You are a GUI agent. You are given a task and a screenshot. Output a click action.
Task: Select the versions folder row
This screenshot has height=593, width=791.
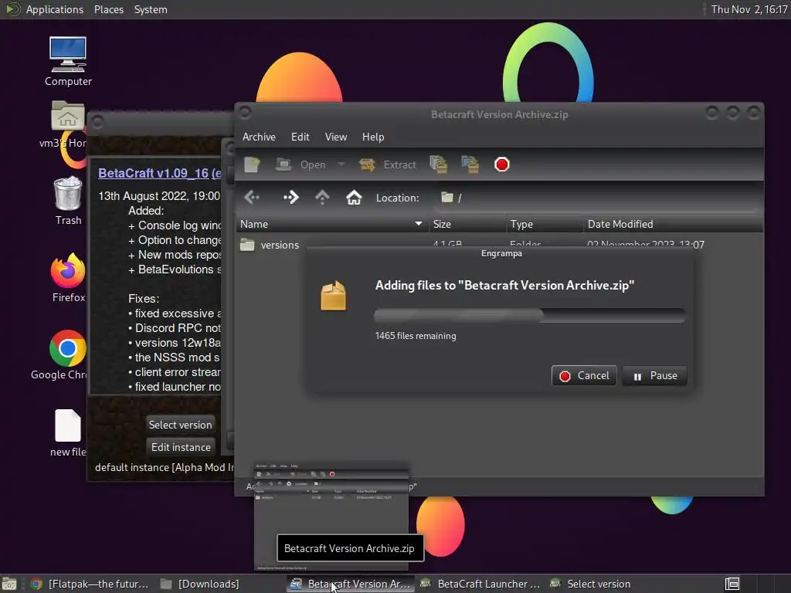tap(499, 245)
